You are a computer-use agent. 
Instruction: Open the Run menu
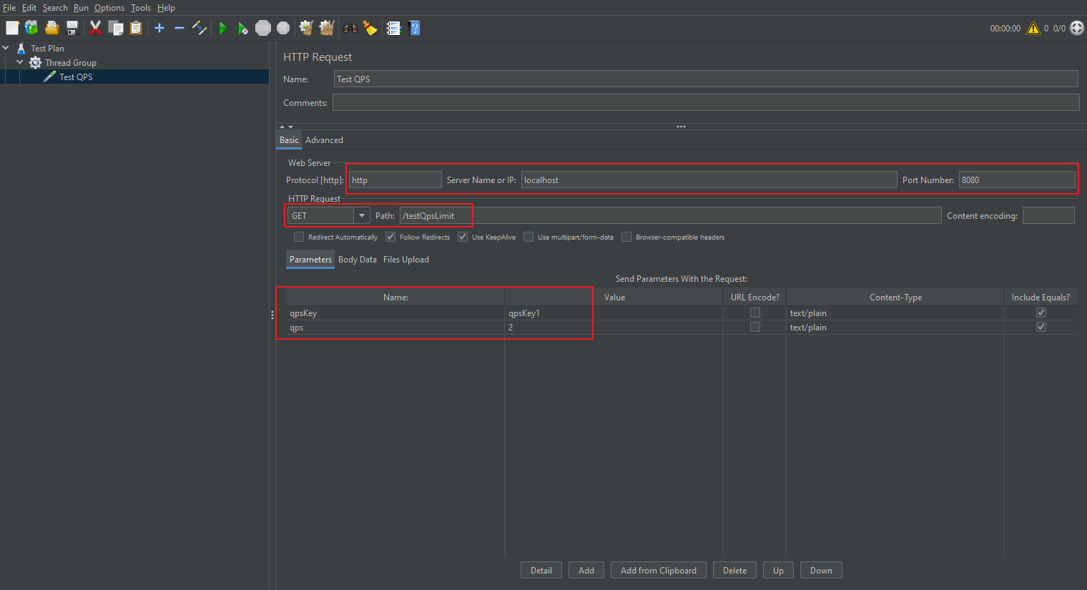point(81,8)
